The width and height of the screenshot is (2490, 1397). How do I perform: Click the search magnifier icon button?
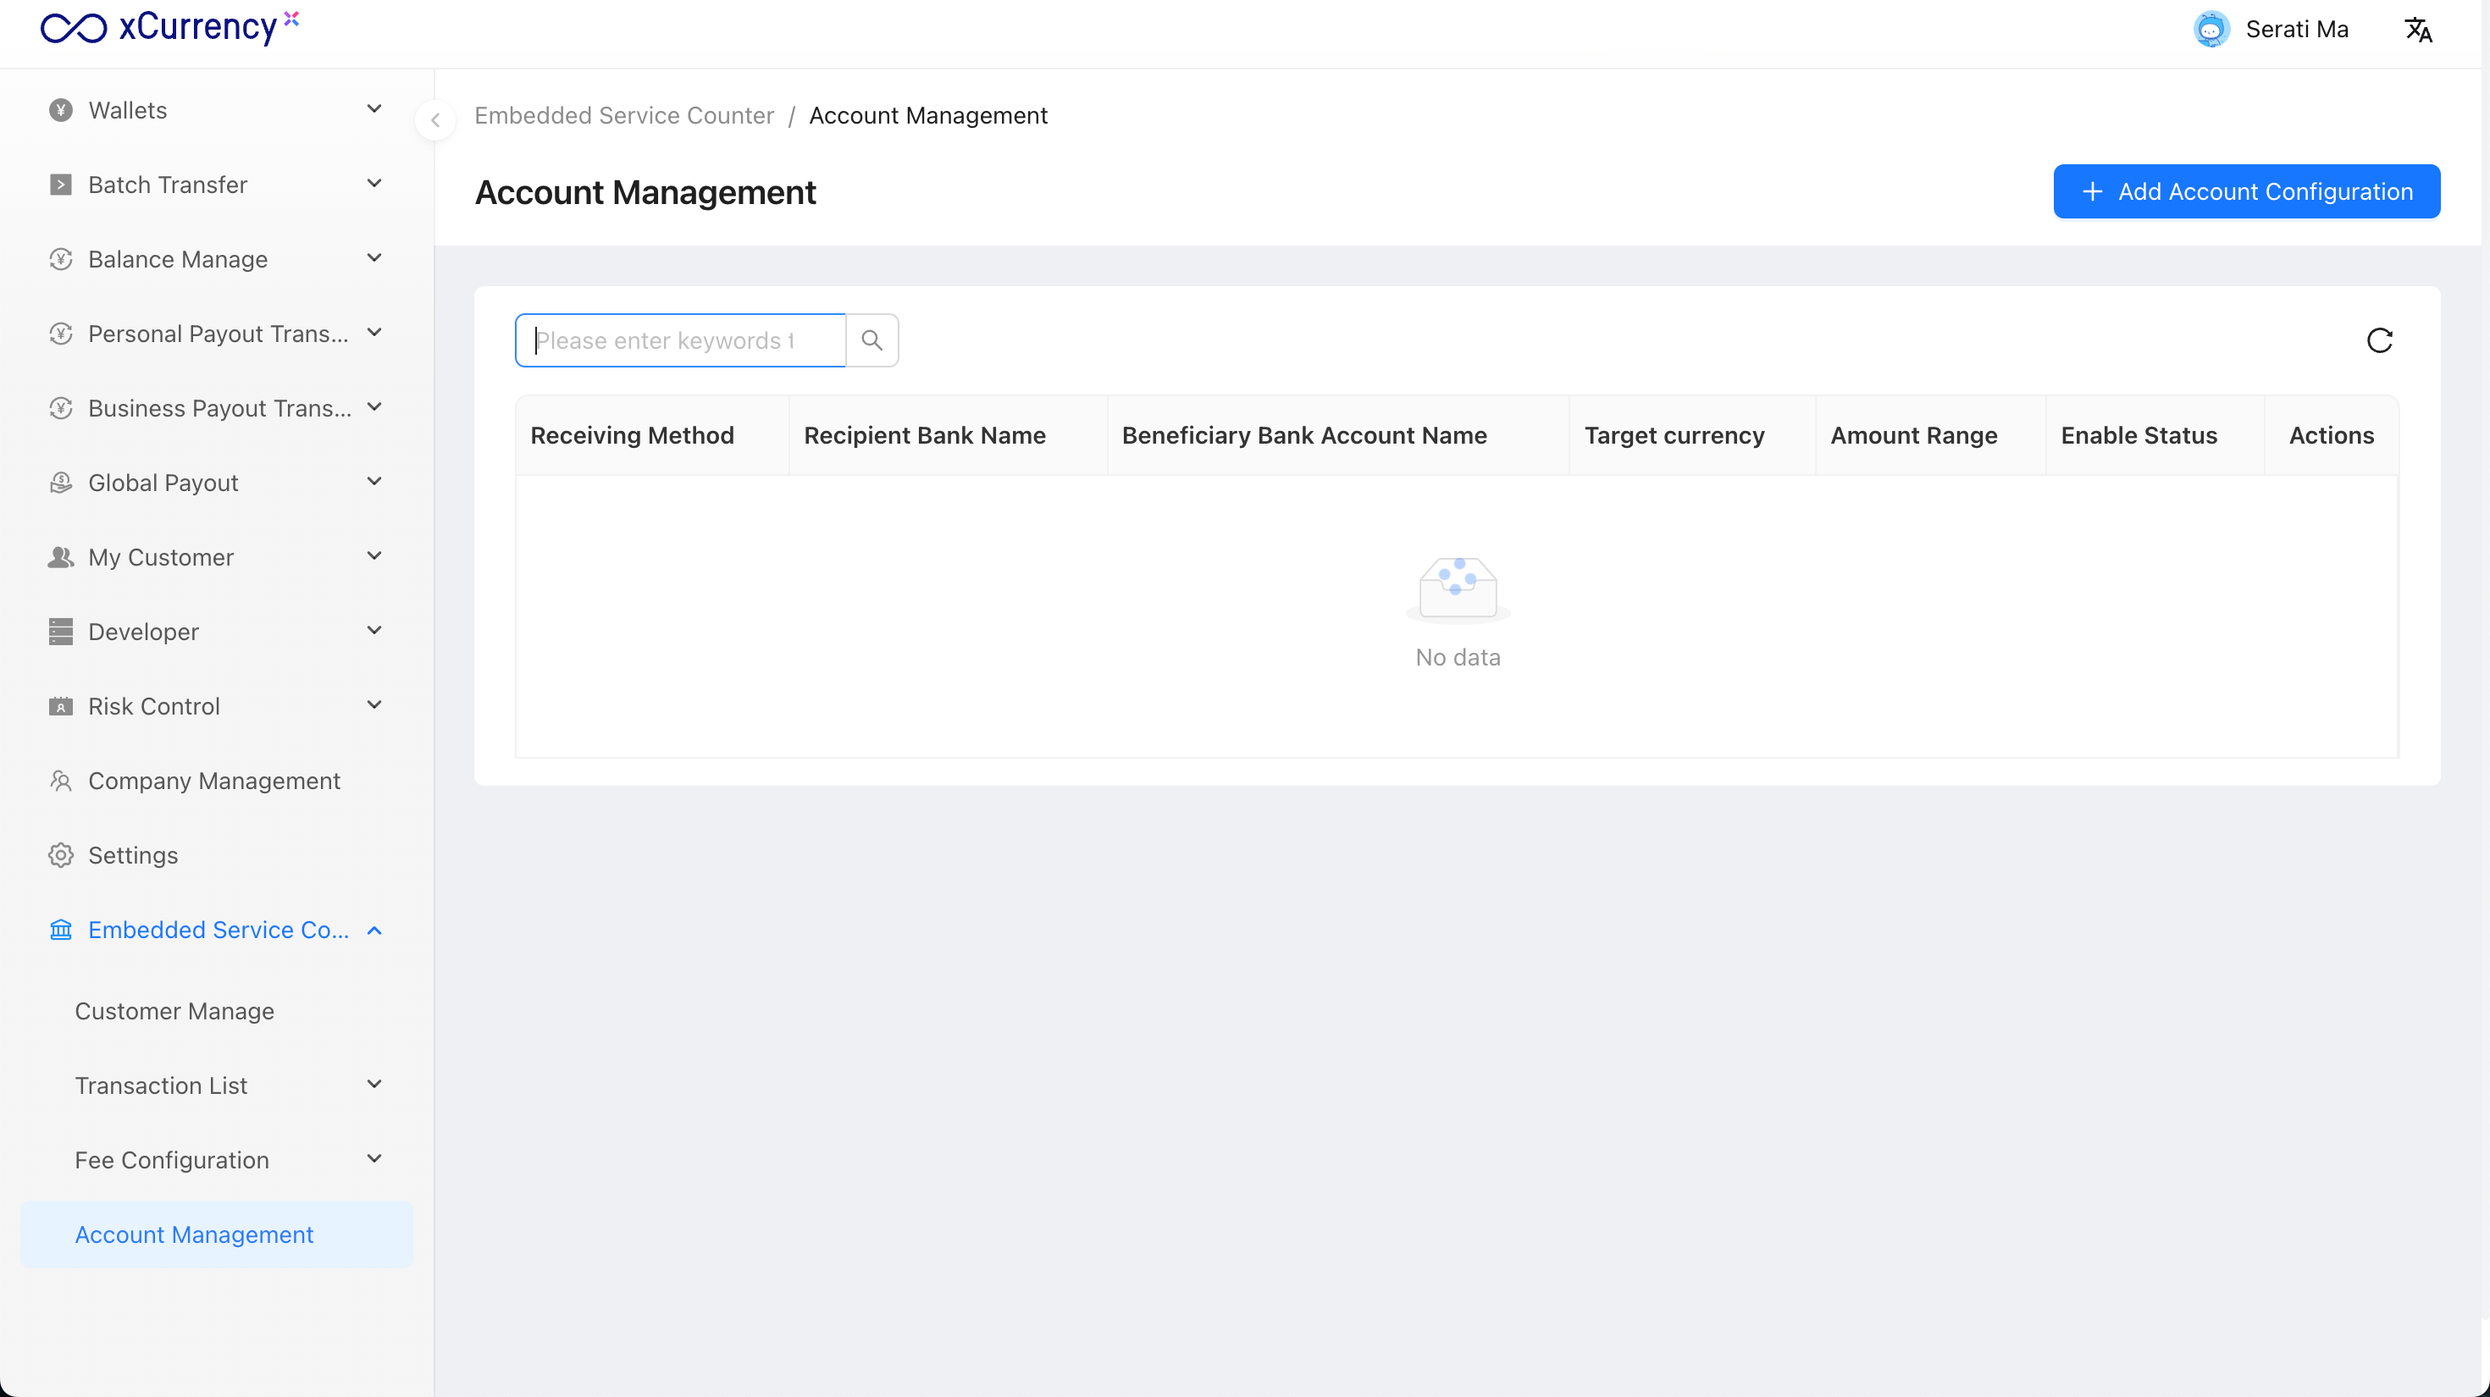871,340
